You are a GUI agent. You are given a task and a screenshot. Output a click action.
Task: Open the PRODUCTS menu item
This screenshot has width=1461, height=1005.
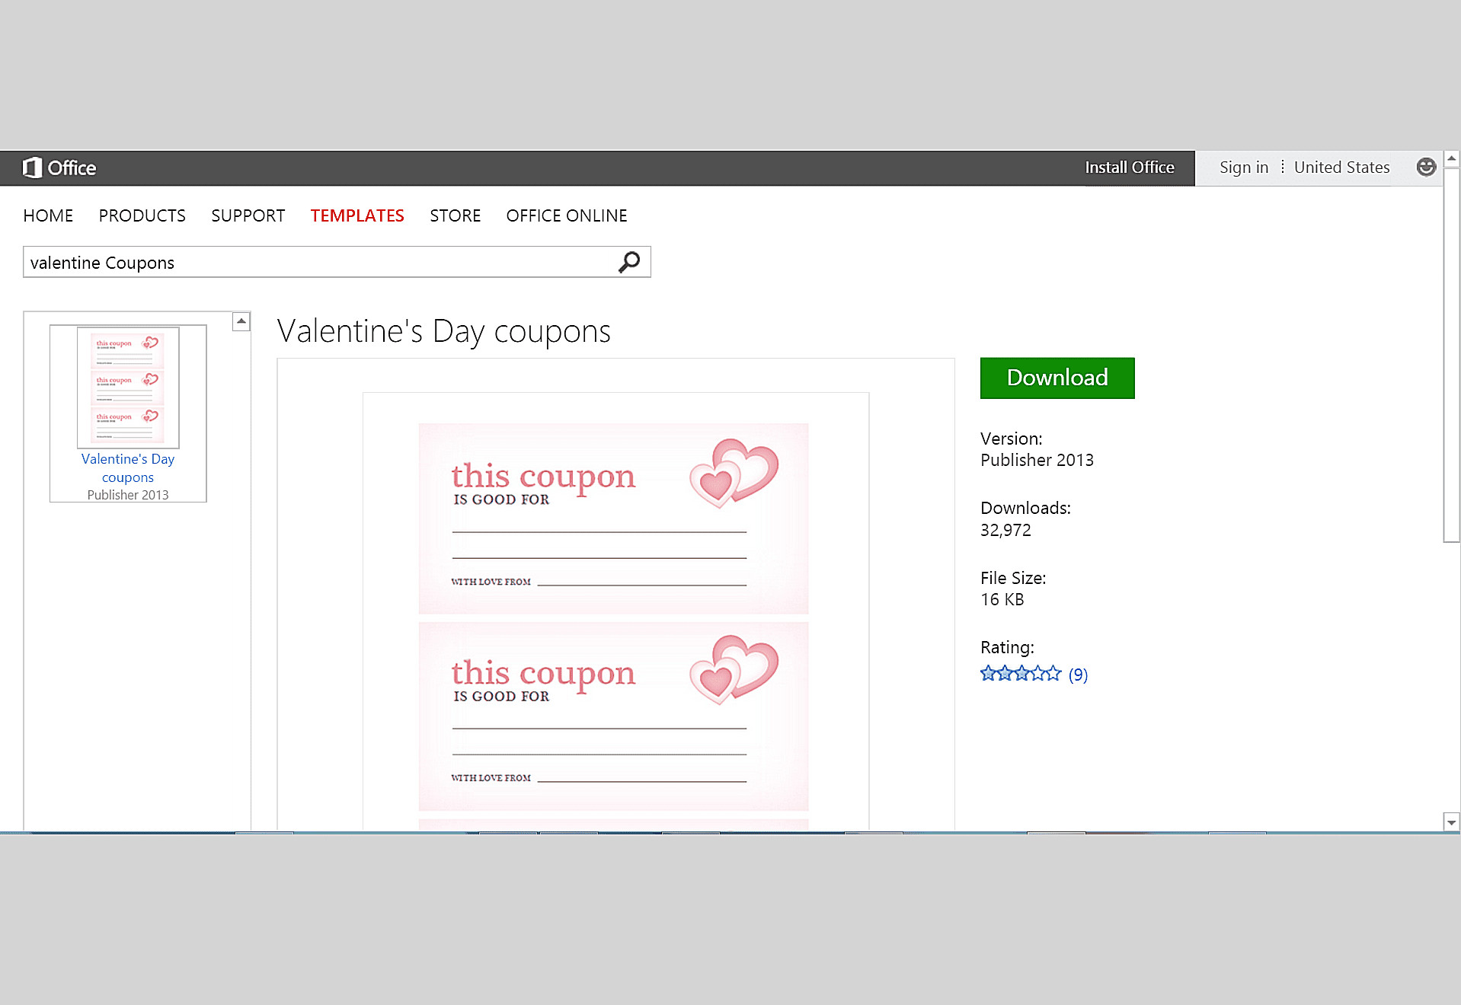[x=142, y=216]
